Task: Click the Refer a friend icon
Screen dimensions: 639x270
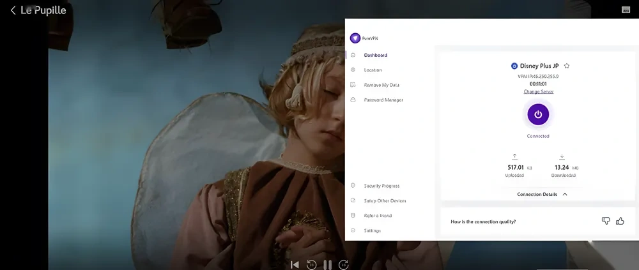Action: point(353,215)
